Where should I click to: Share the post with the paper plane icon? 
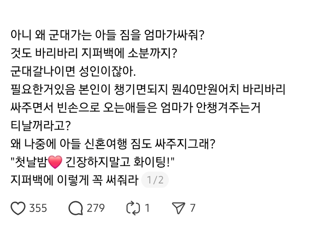tap(179, 208)
